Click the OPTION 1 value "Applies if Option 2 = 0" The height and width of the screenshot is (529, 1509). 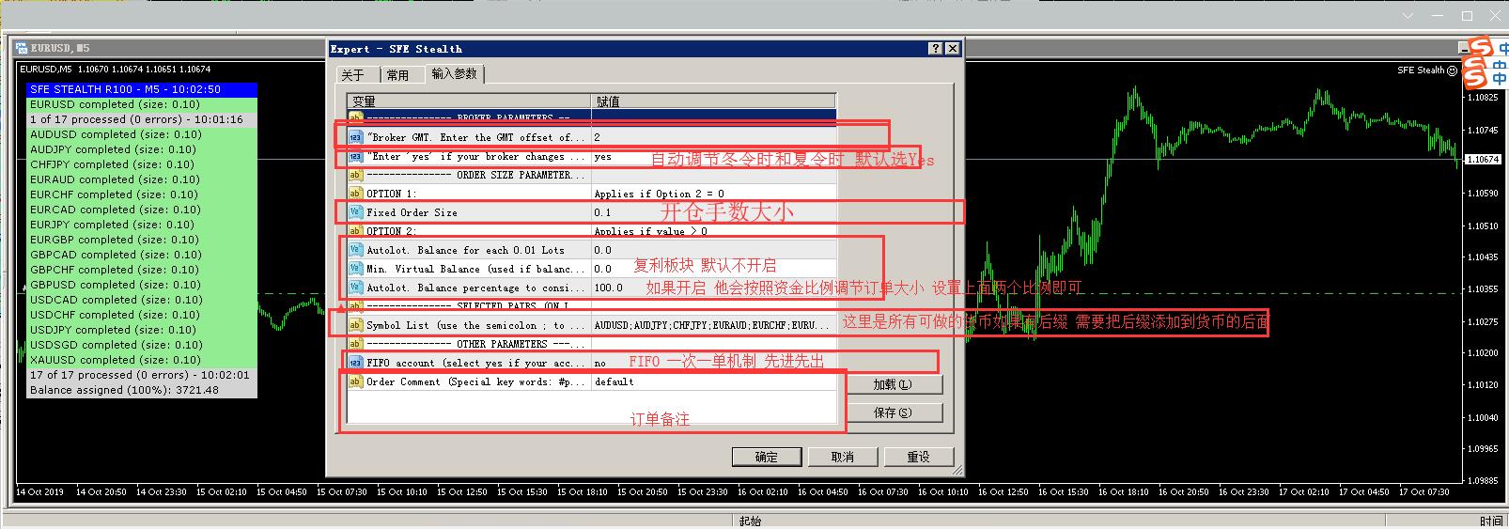pos(659,194)
